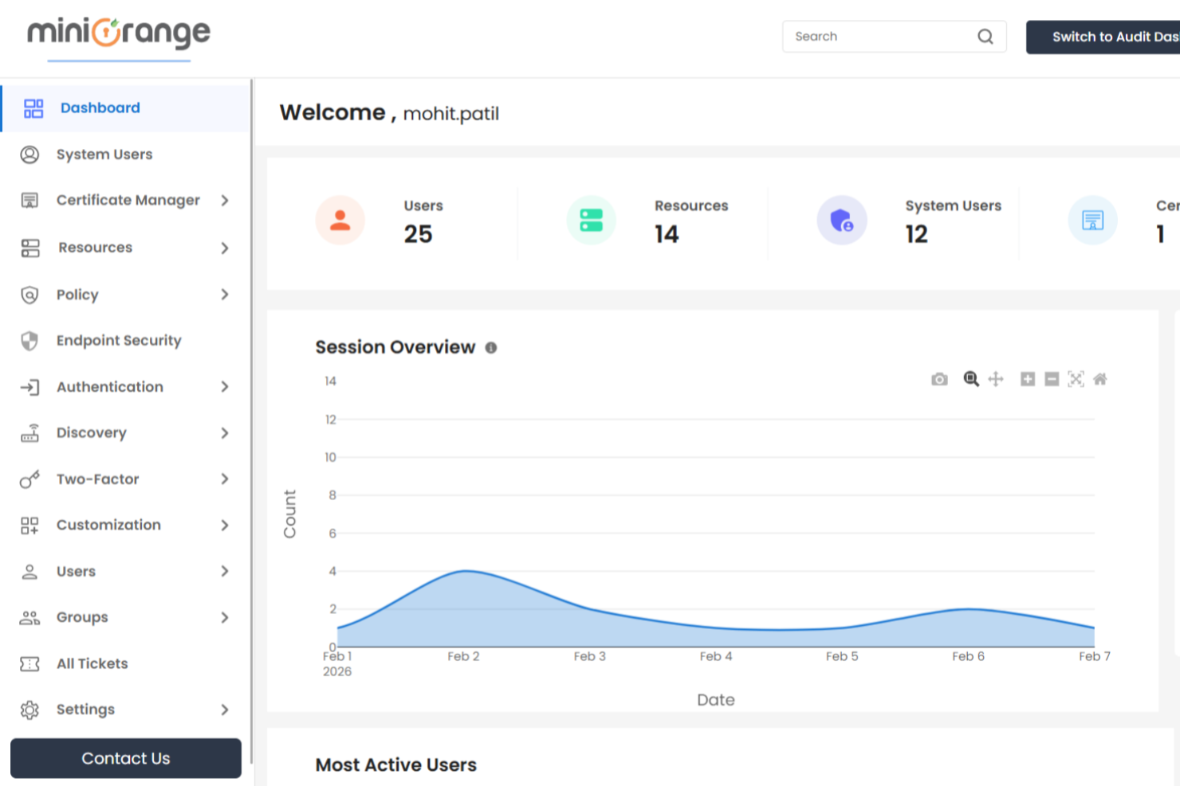
Task: Click Switch to Audit Dashboard
Action: pos(1116,37)
